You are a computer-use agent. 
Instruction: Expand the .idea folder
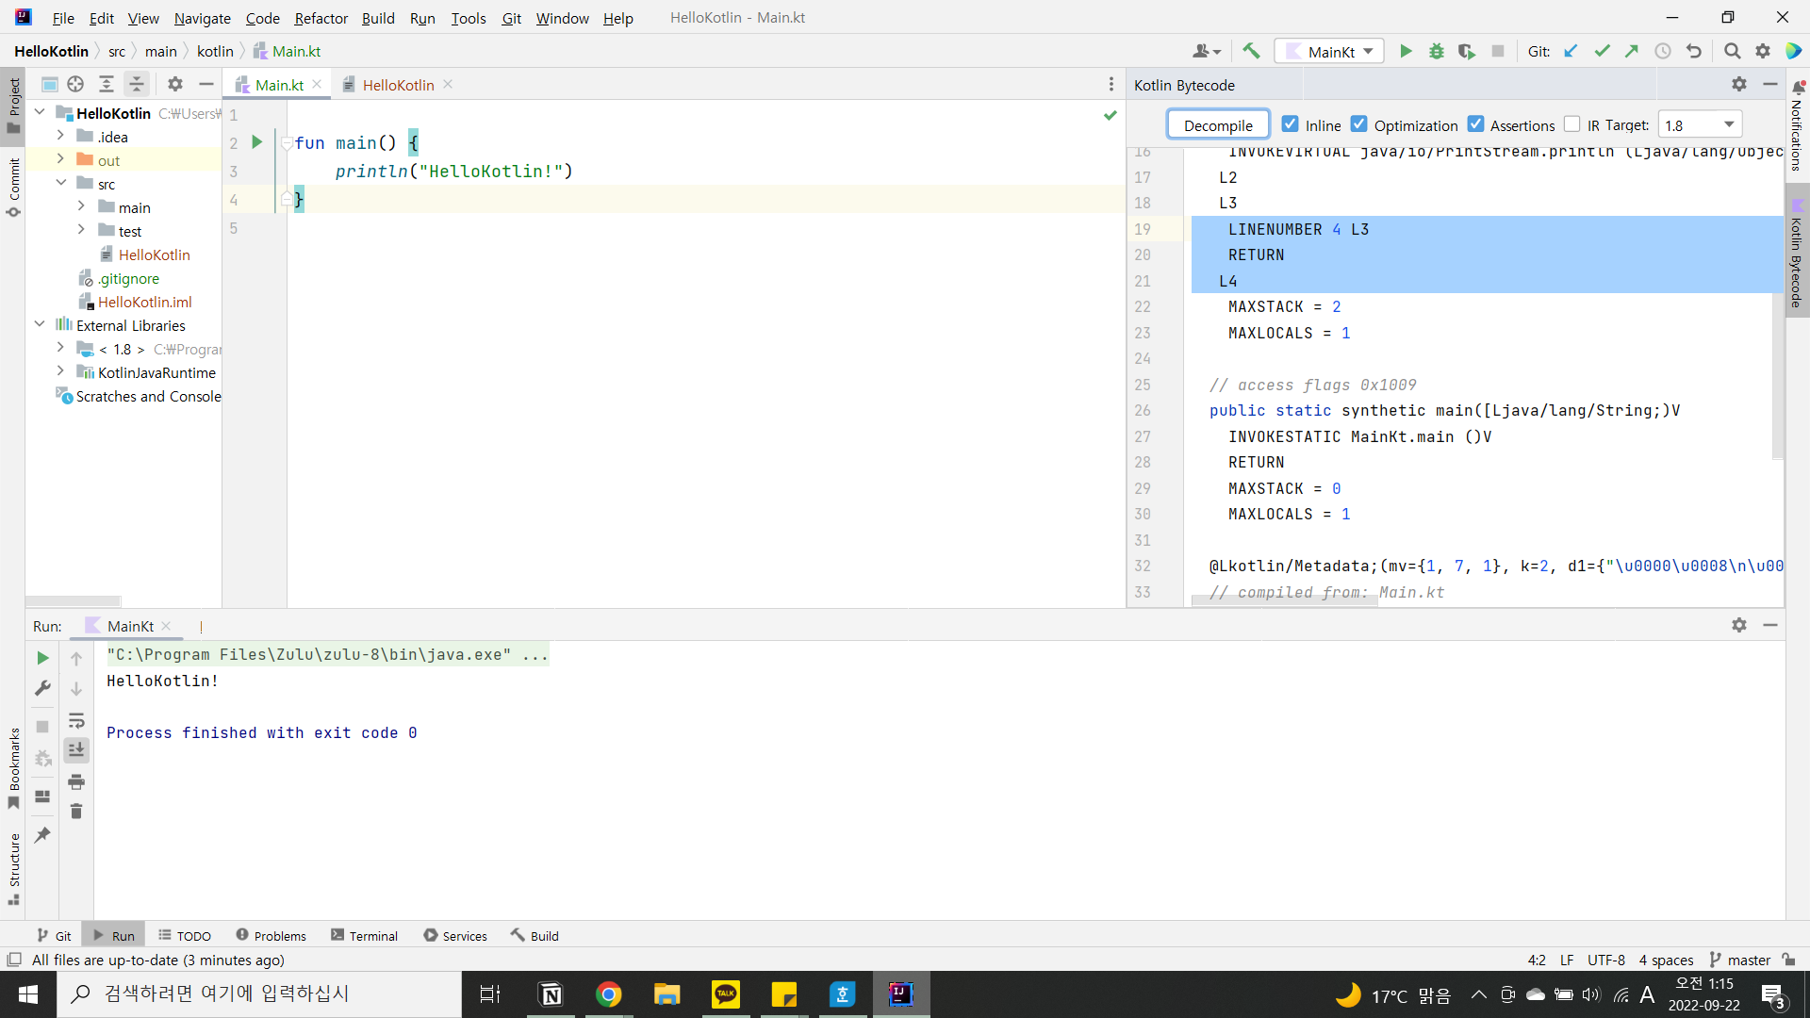[x=60, y=136]
